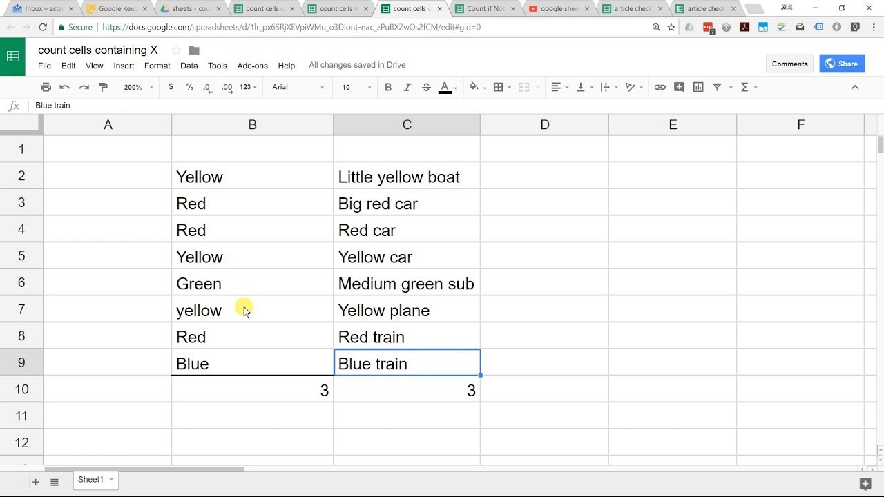Viewport: 884px width, 497px height.
Task: Redo the last undone action
Action: click(x=84, y=87)
